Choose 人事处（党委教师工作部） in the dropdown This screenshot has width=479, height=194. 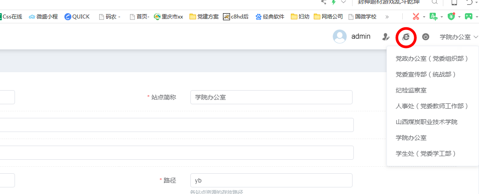pyautogui.click(x=432, y=106)
